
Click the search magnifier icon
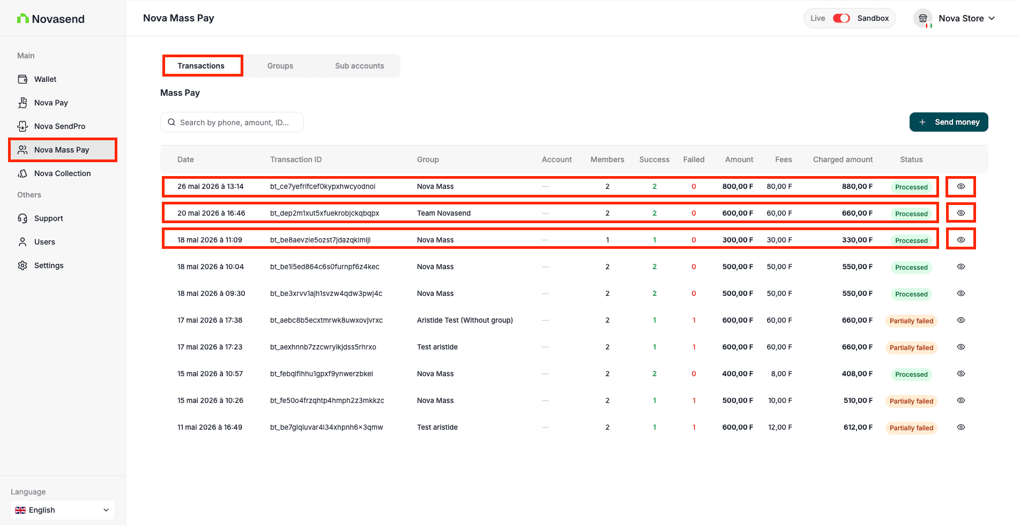[172, 122]
